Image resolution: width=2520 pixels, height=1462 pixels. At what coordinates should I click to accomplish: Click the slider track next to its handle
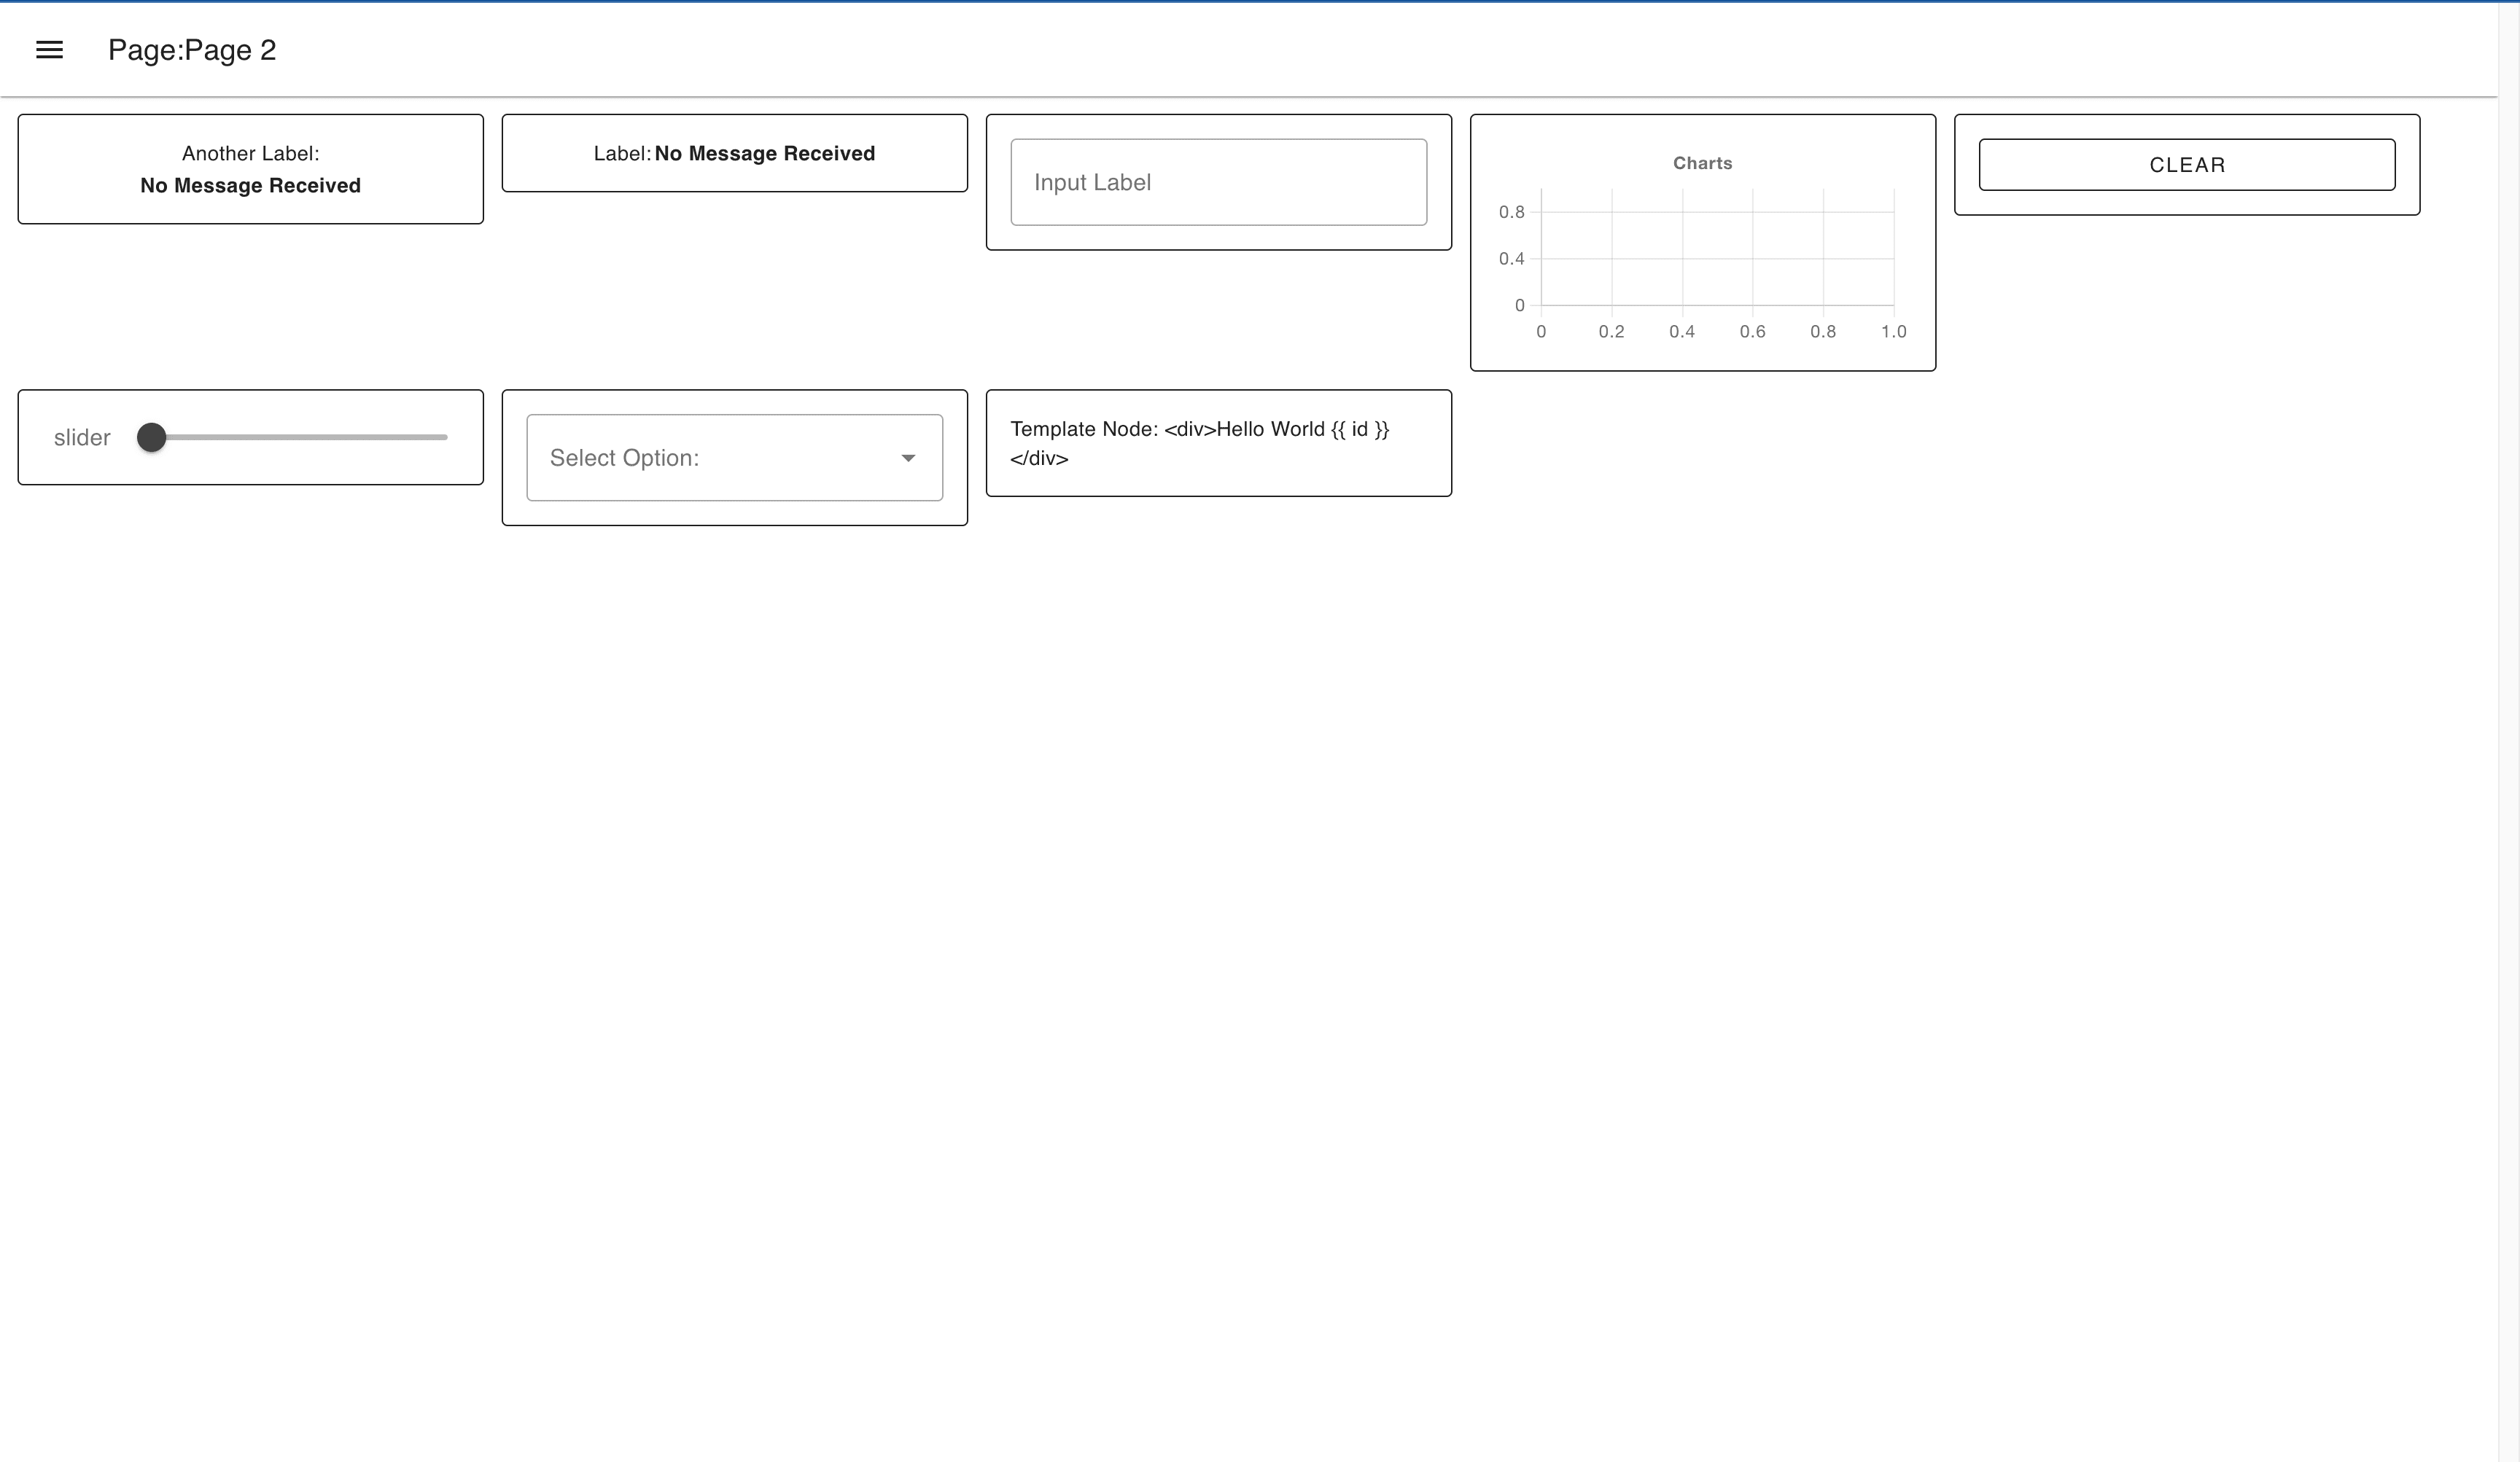pyautogui.click(x=300, y=437)
